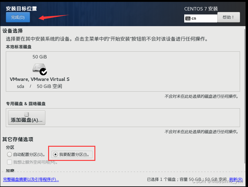
Task: Open the 完整磁盘摘要以及引导程序(F)... link
Action: coord(31,180)
